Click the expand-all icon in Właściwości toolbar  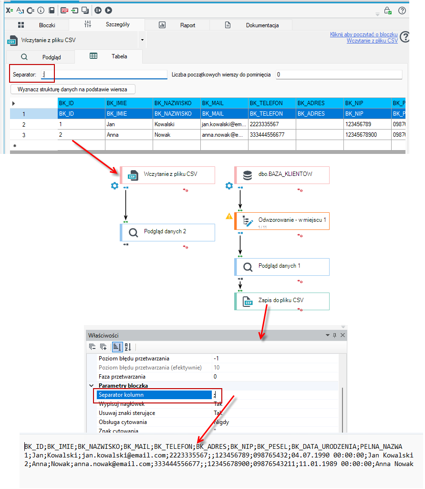click(x=104, y=347)
